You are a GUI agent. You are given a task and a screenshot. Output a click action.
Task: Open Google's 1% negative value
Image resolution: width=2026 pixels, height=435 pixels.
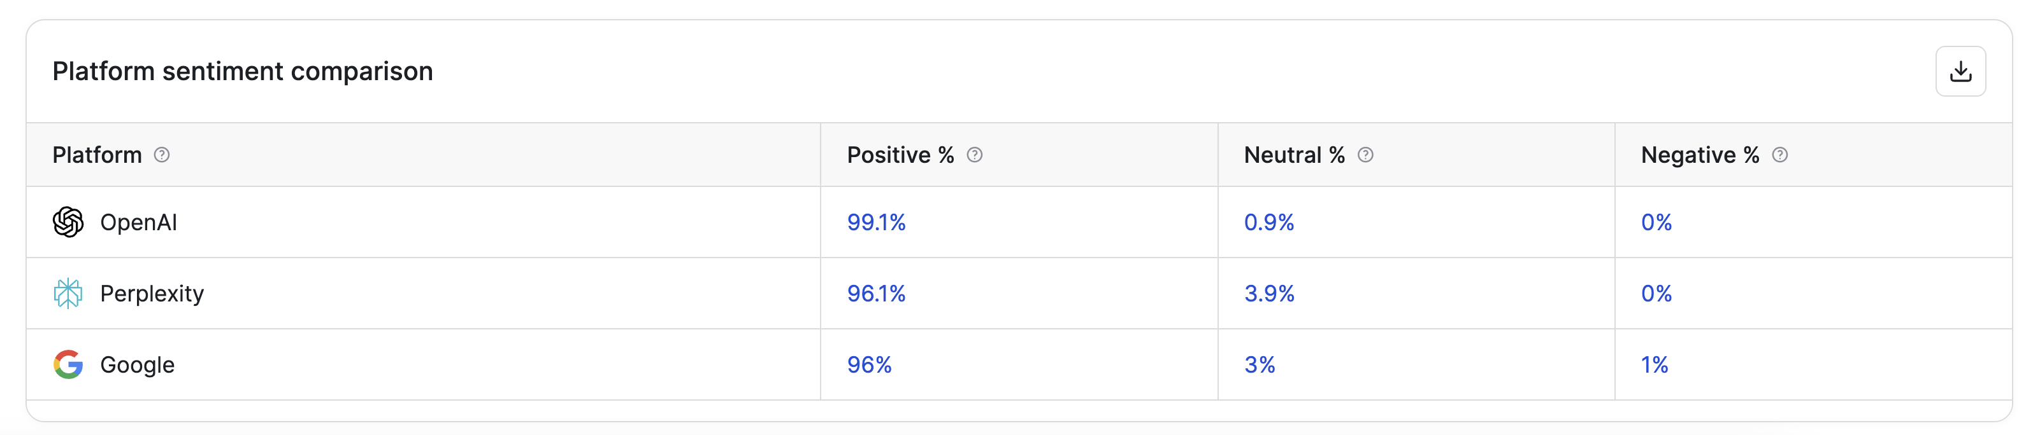tap(1655, 364)
